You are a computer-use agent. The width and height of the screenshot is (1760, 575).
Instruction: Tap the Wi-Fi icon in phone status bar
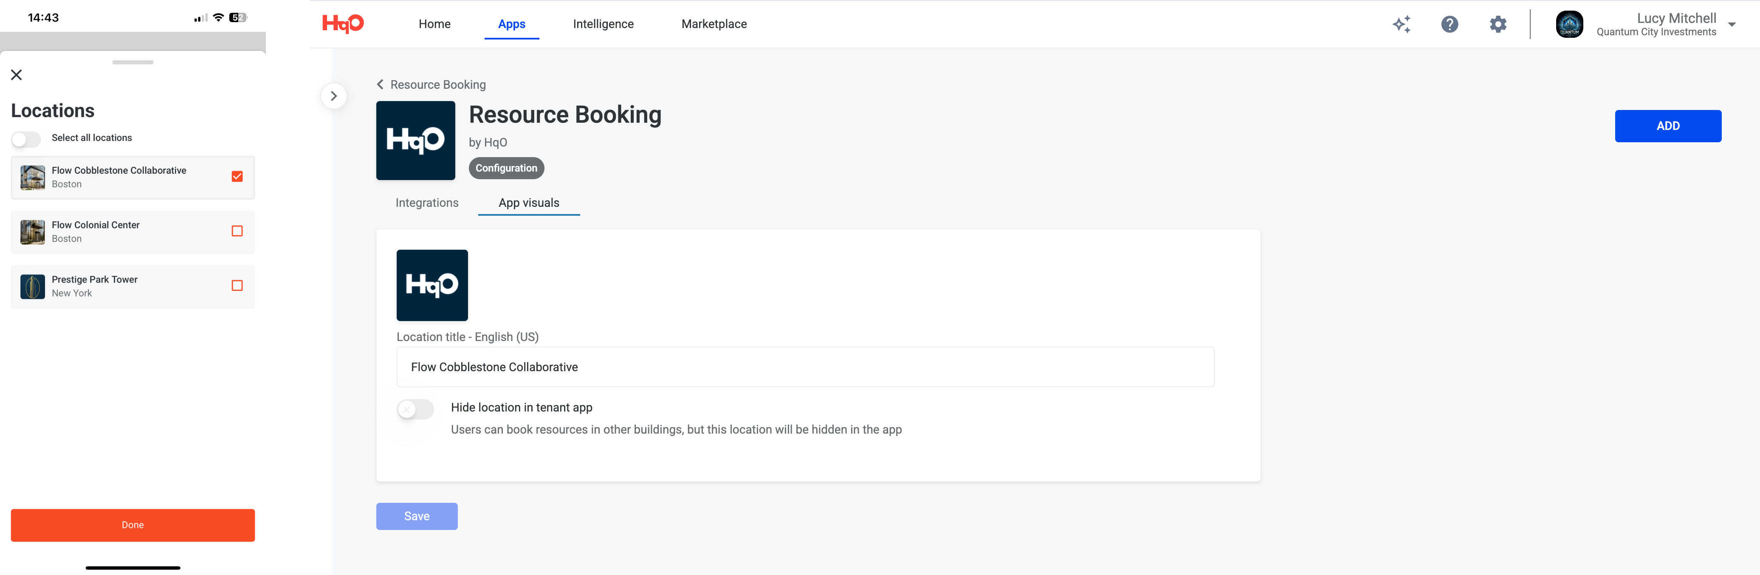point(218,18)
